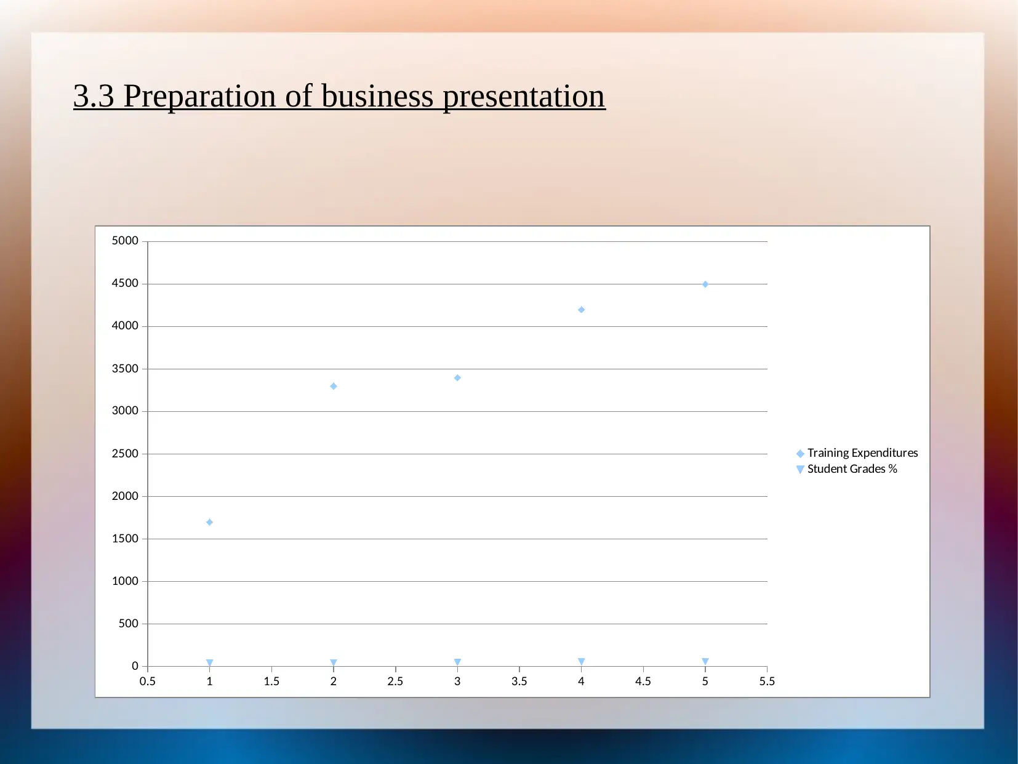
Task: Click the Student Grades triangle marker at x=4
Action: coord(581,662)
